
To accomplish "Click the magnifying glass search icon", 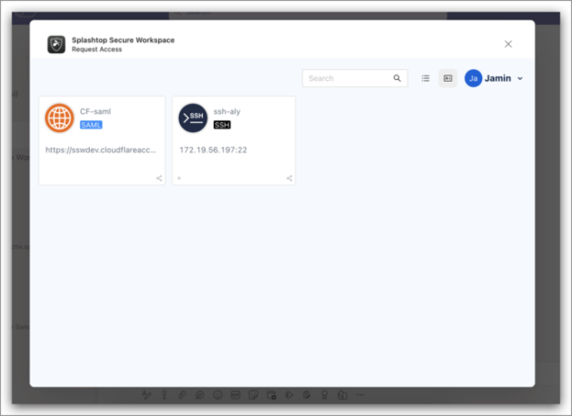I will [397, 78].
